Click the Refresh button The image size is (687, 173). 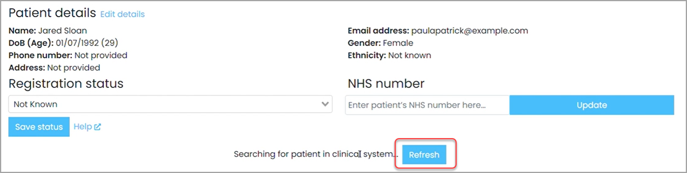pos(424,155)
